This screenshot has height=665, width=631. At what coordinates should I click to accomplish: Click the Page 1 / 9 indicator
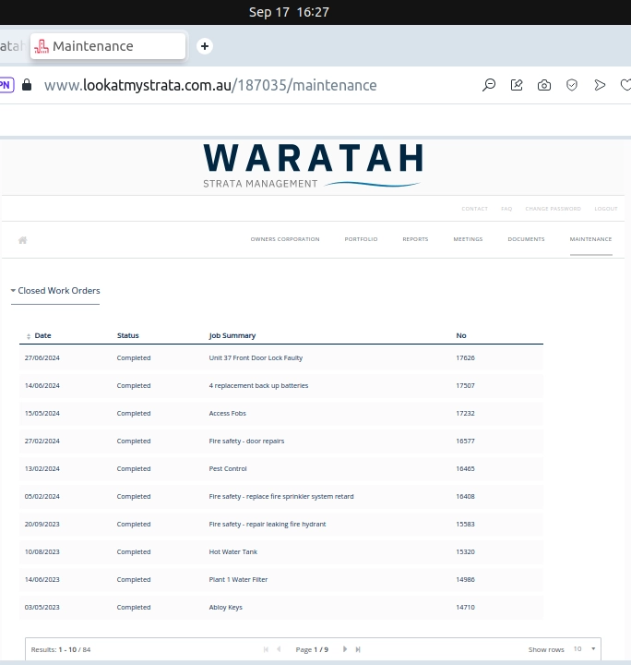point(312,649)
